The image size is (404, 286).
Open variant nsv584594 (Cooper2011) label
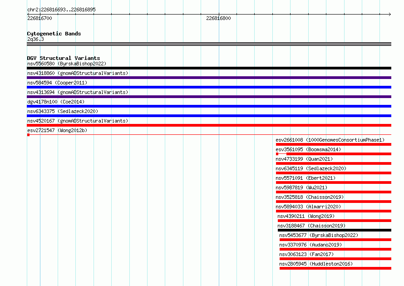click(57, 83)
